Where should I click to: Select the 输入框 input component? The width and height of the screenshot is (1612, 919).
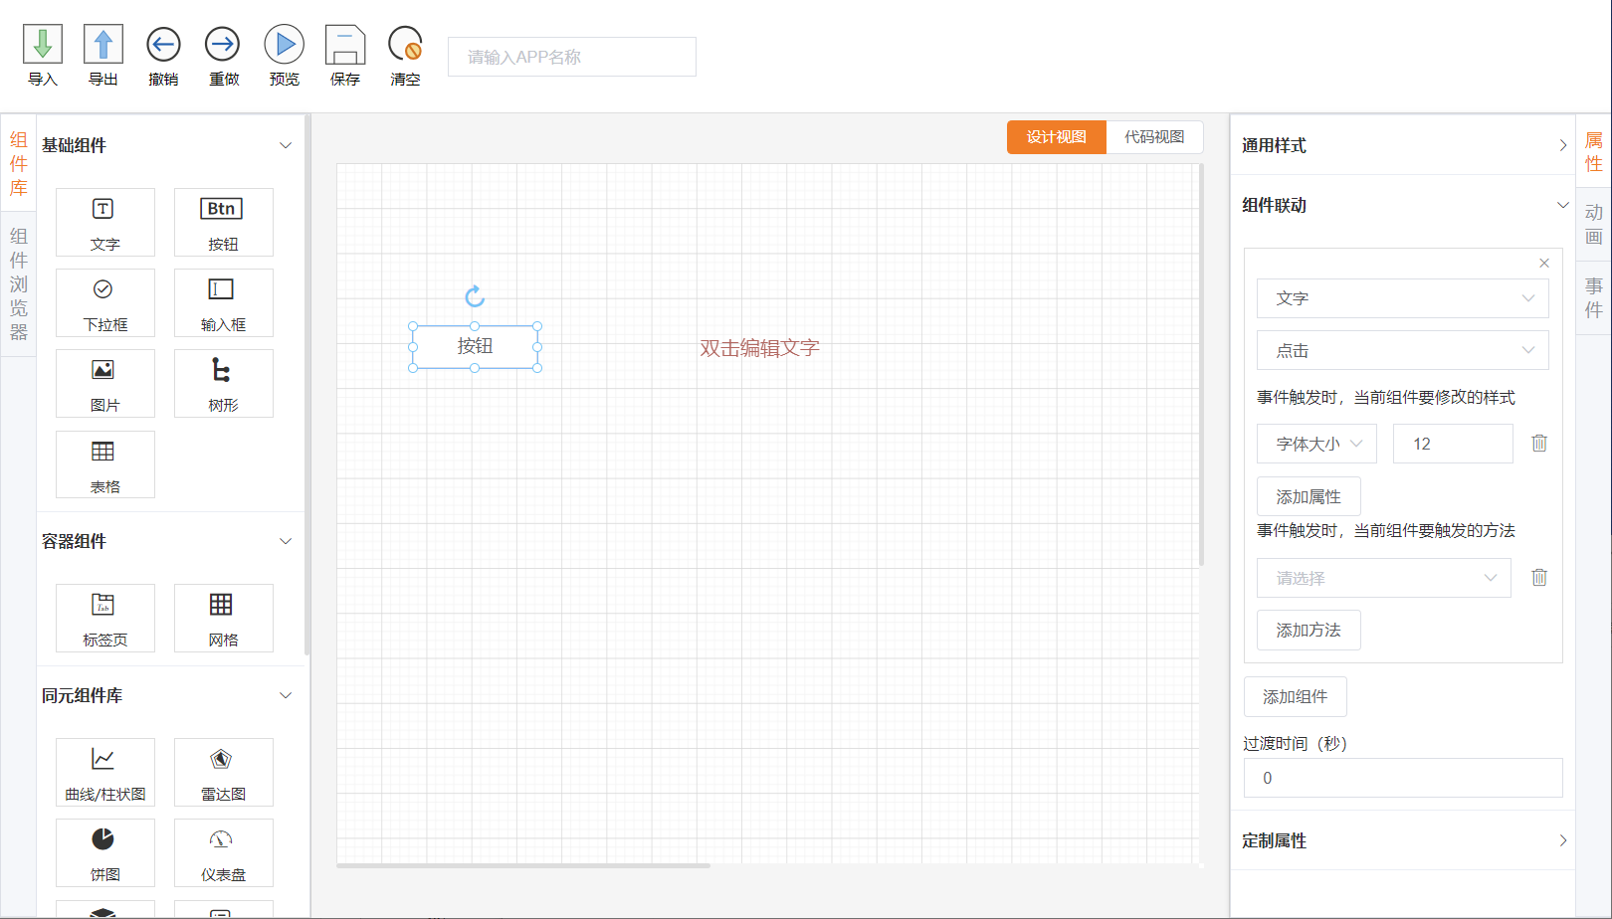coord(223,303)
